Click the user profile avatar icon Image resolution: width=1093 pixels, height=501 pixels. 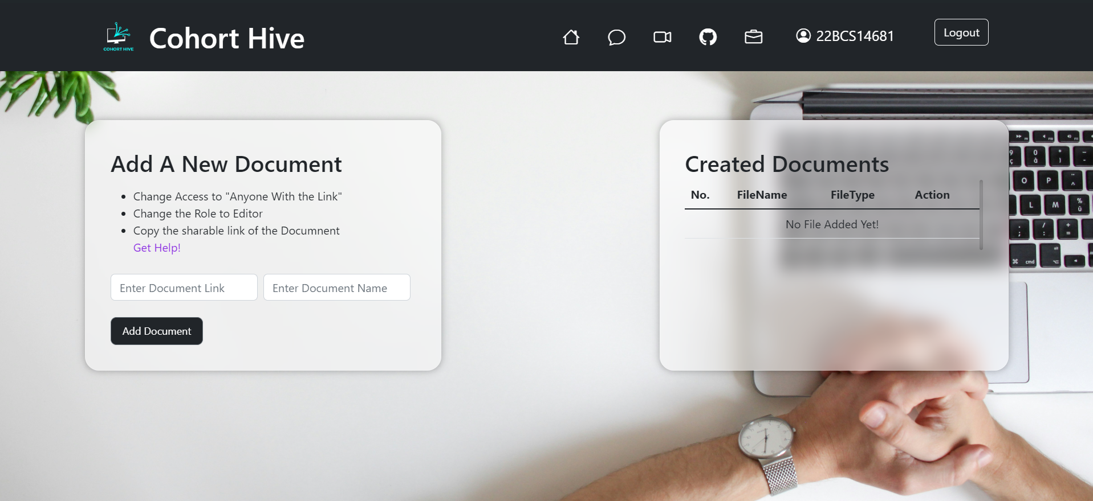click(x=803, y=36)
